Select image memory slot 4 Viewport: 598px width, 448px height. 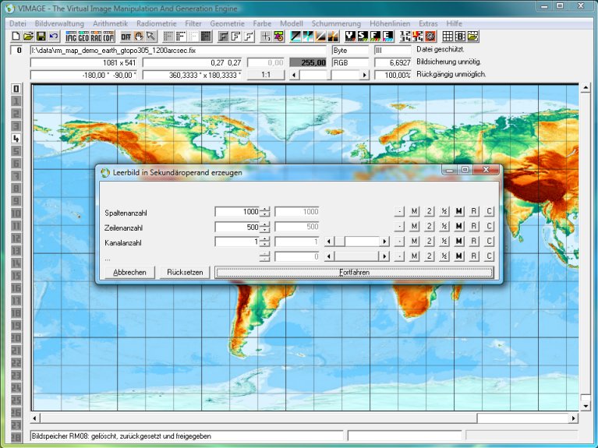(x=16, y=139)
